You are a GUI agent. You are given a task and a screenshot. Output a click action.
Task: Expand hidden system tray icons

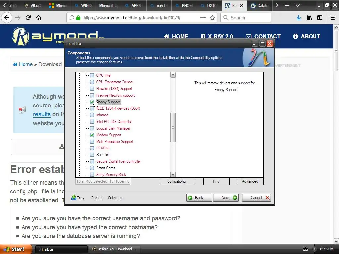pos(315,249)
